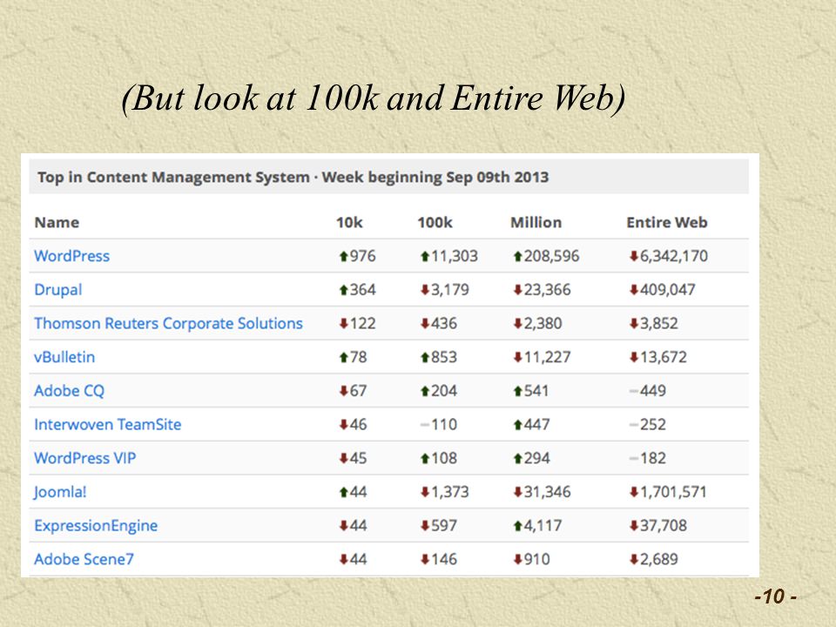Select Thomson Reuters Entire Web value 3,852
The width and height of the screenshot is (836, 627).
pos(659,323)
